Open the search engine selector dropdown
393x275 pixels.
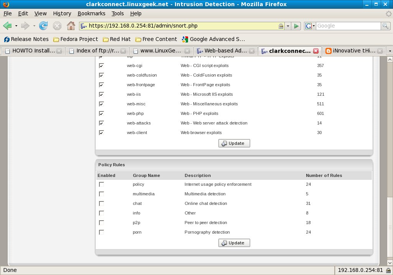pos(310,26)
